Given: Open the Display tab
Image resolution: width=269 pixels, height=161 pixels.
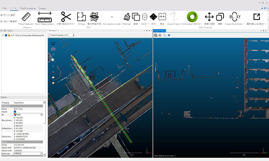Looking at the screenshot, I should pos(42,8).
